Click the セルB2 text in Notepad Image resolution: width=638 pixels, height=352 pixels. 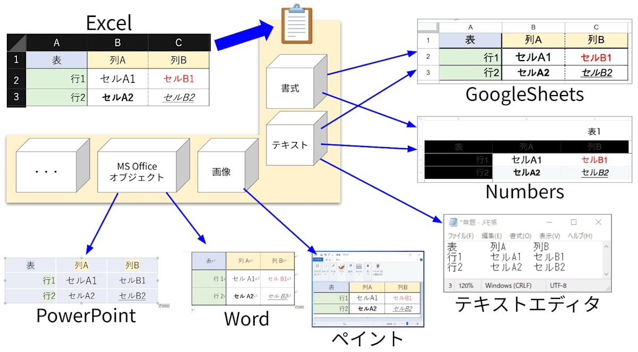pos(549,267)
